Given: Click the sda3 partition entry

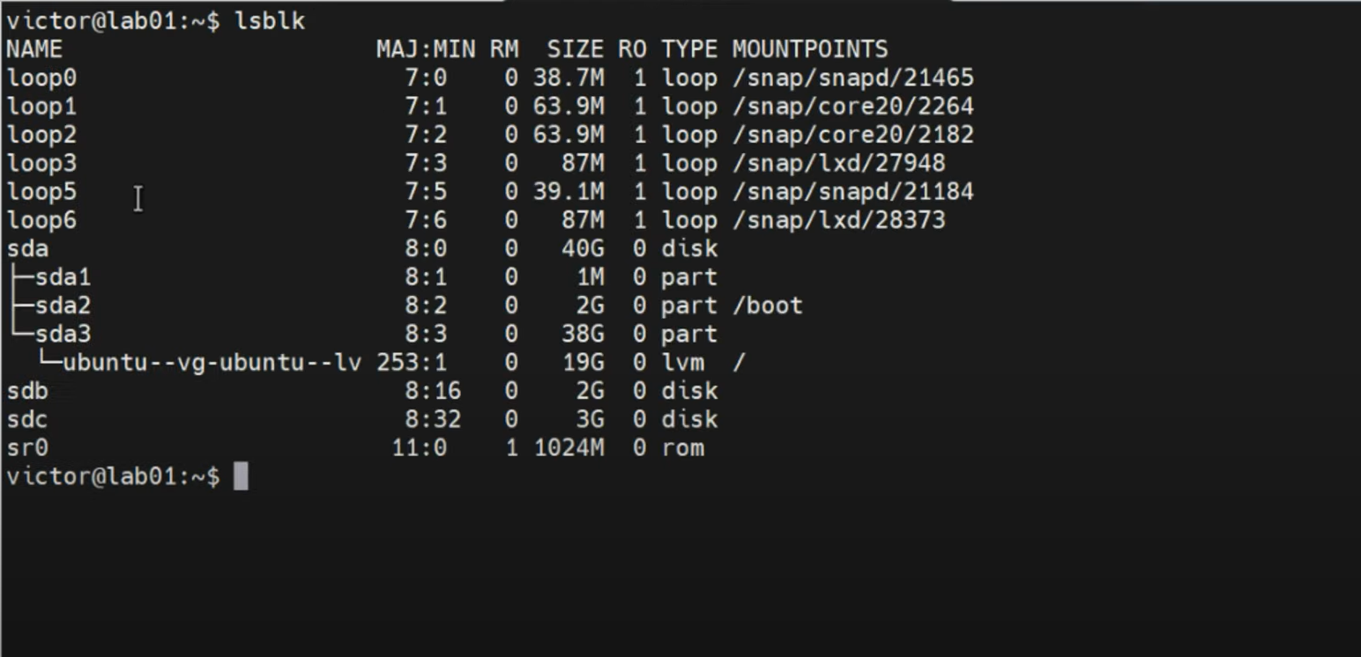Looking at the screenshot, I should click(63, 335).
